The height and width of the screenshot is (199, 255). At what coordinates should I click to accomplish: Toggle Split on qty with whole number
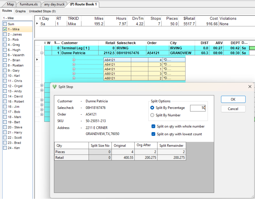tap(153, 126)
